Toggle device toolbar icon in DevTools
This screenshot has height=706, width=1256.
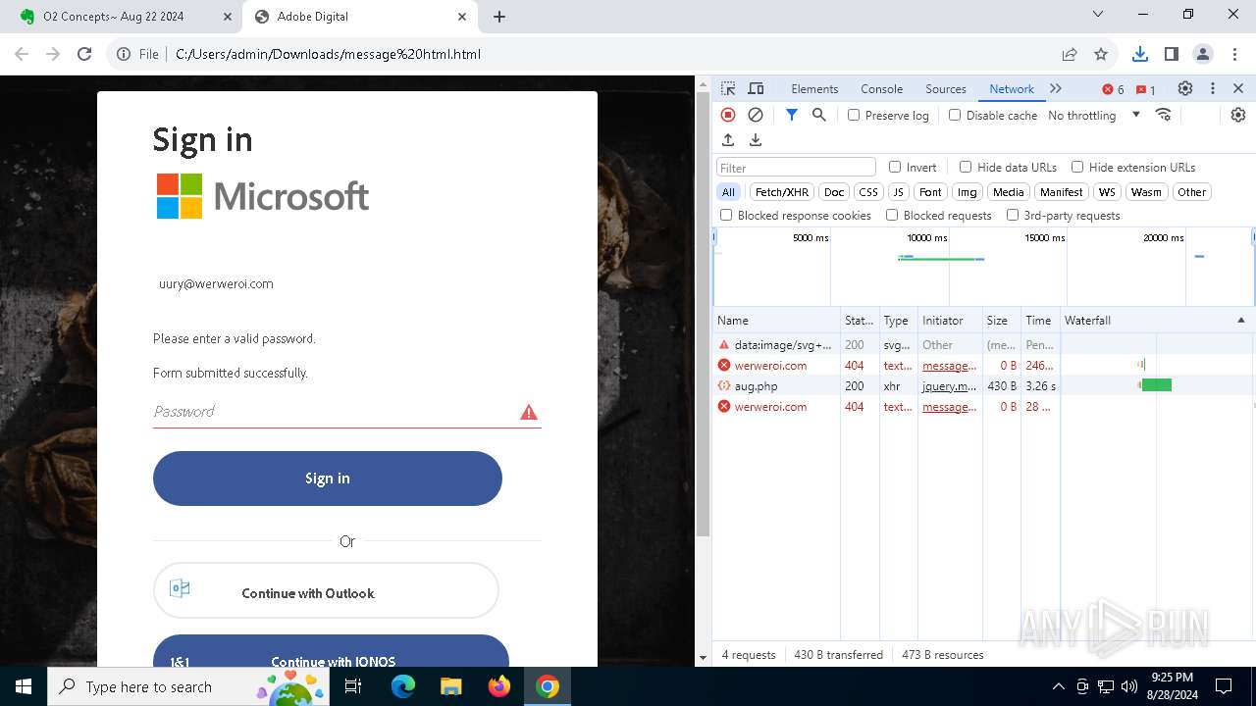pos(756,88)
